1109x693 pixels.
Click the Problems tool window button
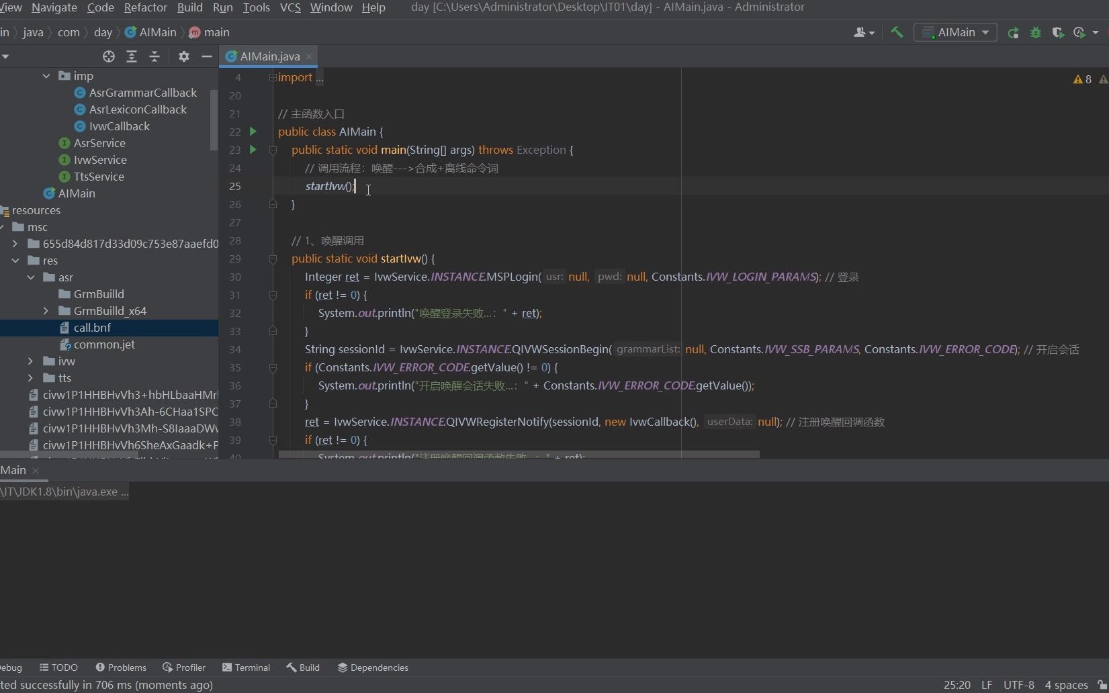click(121, 667)
